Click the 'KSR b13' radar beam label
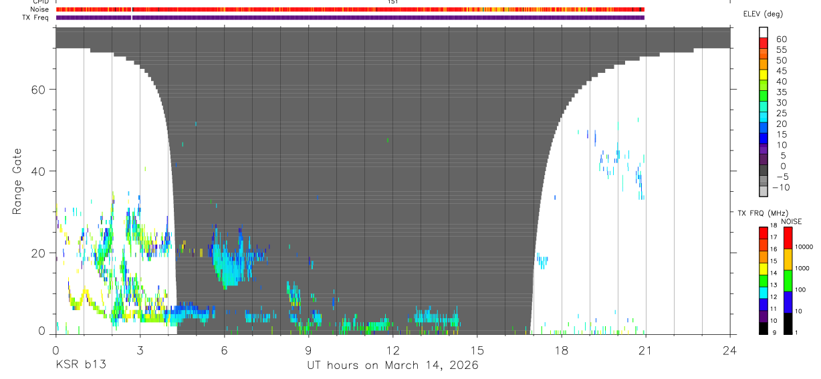Screen dimensions: 821x379 (x=80, y=365)
